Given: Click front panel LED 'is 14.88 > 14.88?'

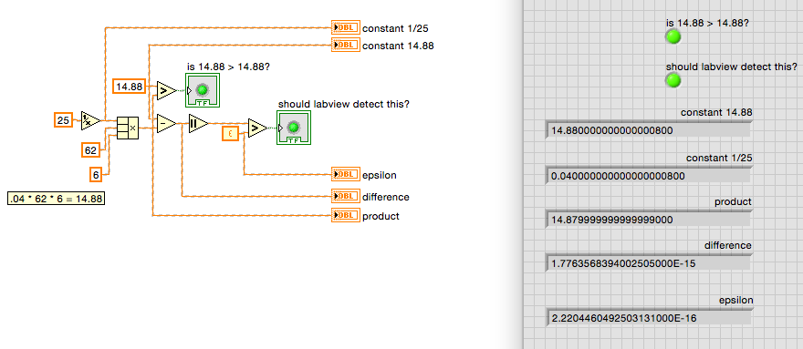Looking at the screenshot, I should coord(673,36).
